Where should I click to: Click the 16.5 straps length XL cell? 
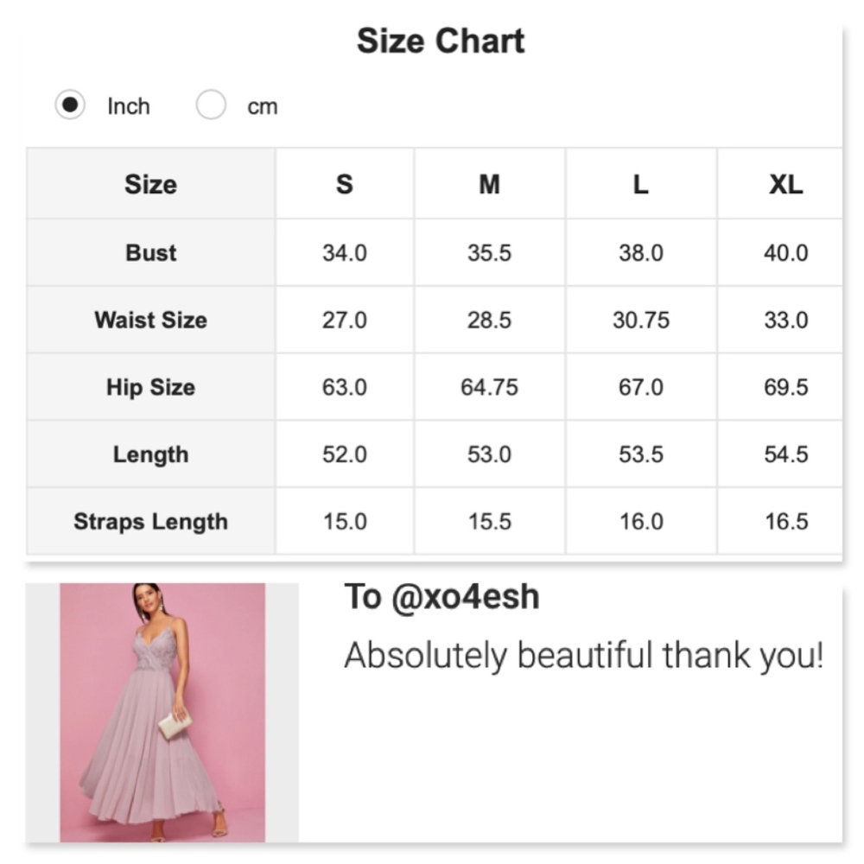coord(786,522)
